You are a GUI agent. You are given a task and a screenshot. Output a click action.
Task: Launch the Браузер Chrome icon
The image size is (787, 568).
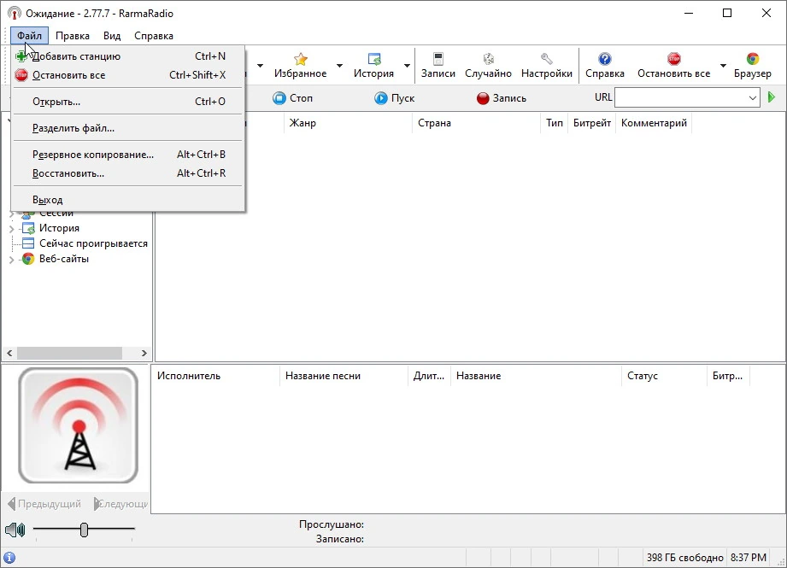coord(752,59)
